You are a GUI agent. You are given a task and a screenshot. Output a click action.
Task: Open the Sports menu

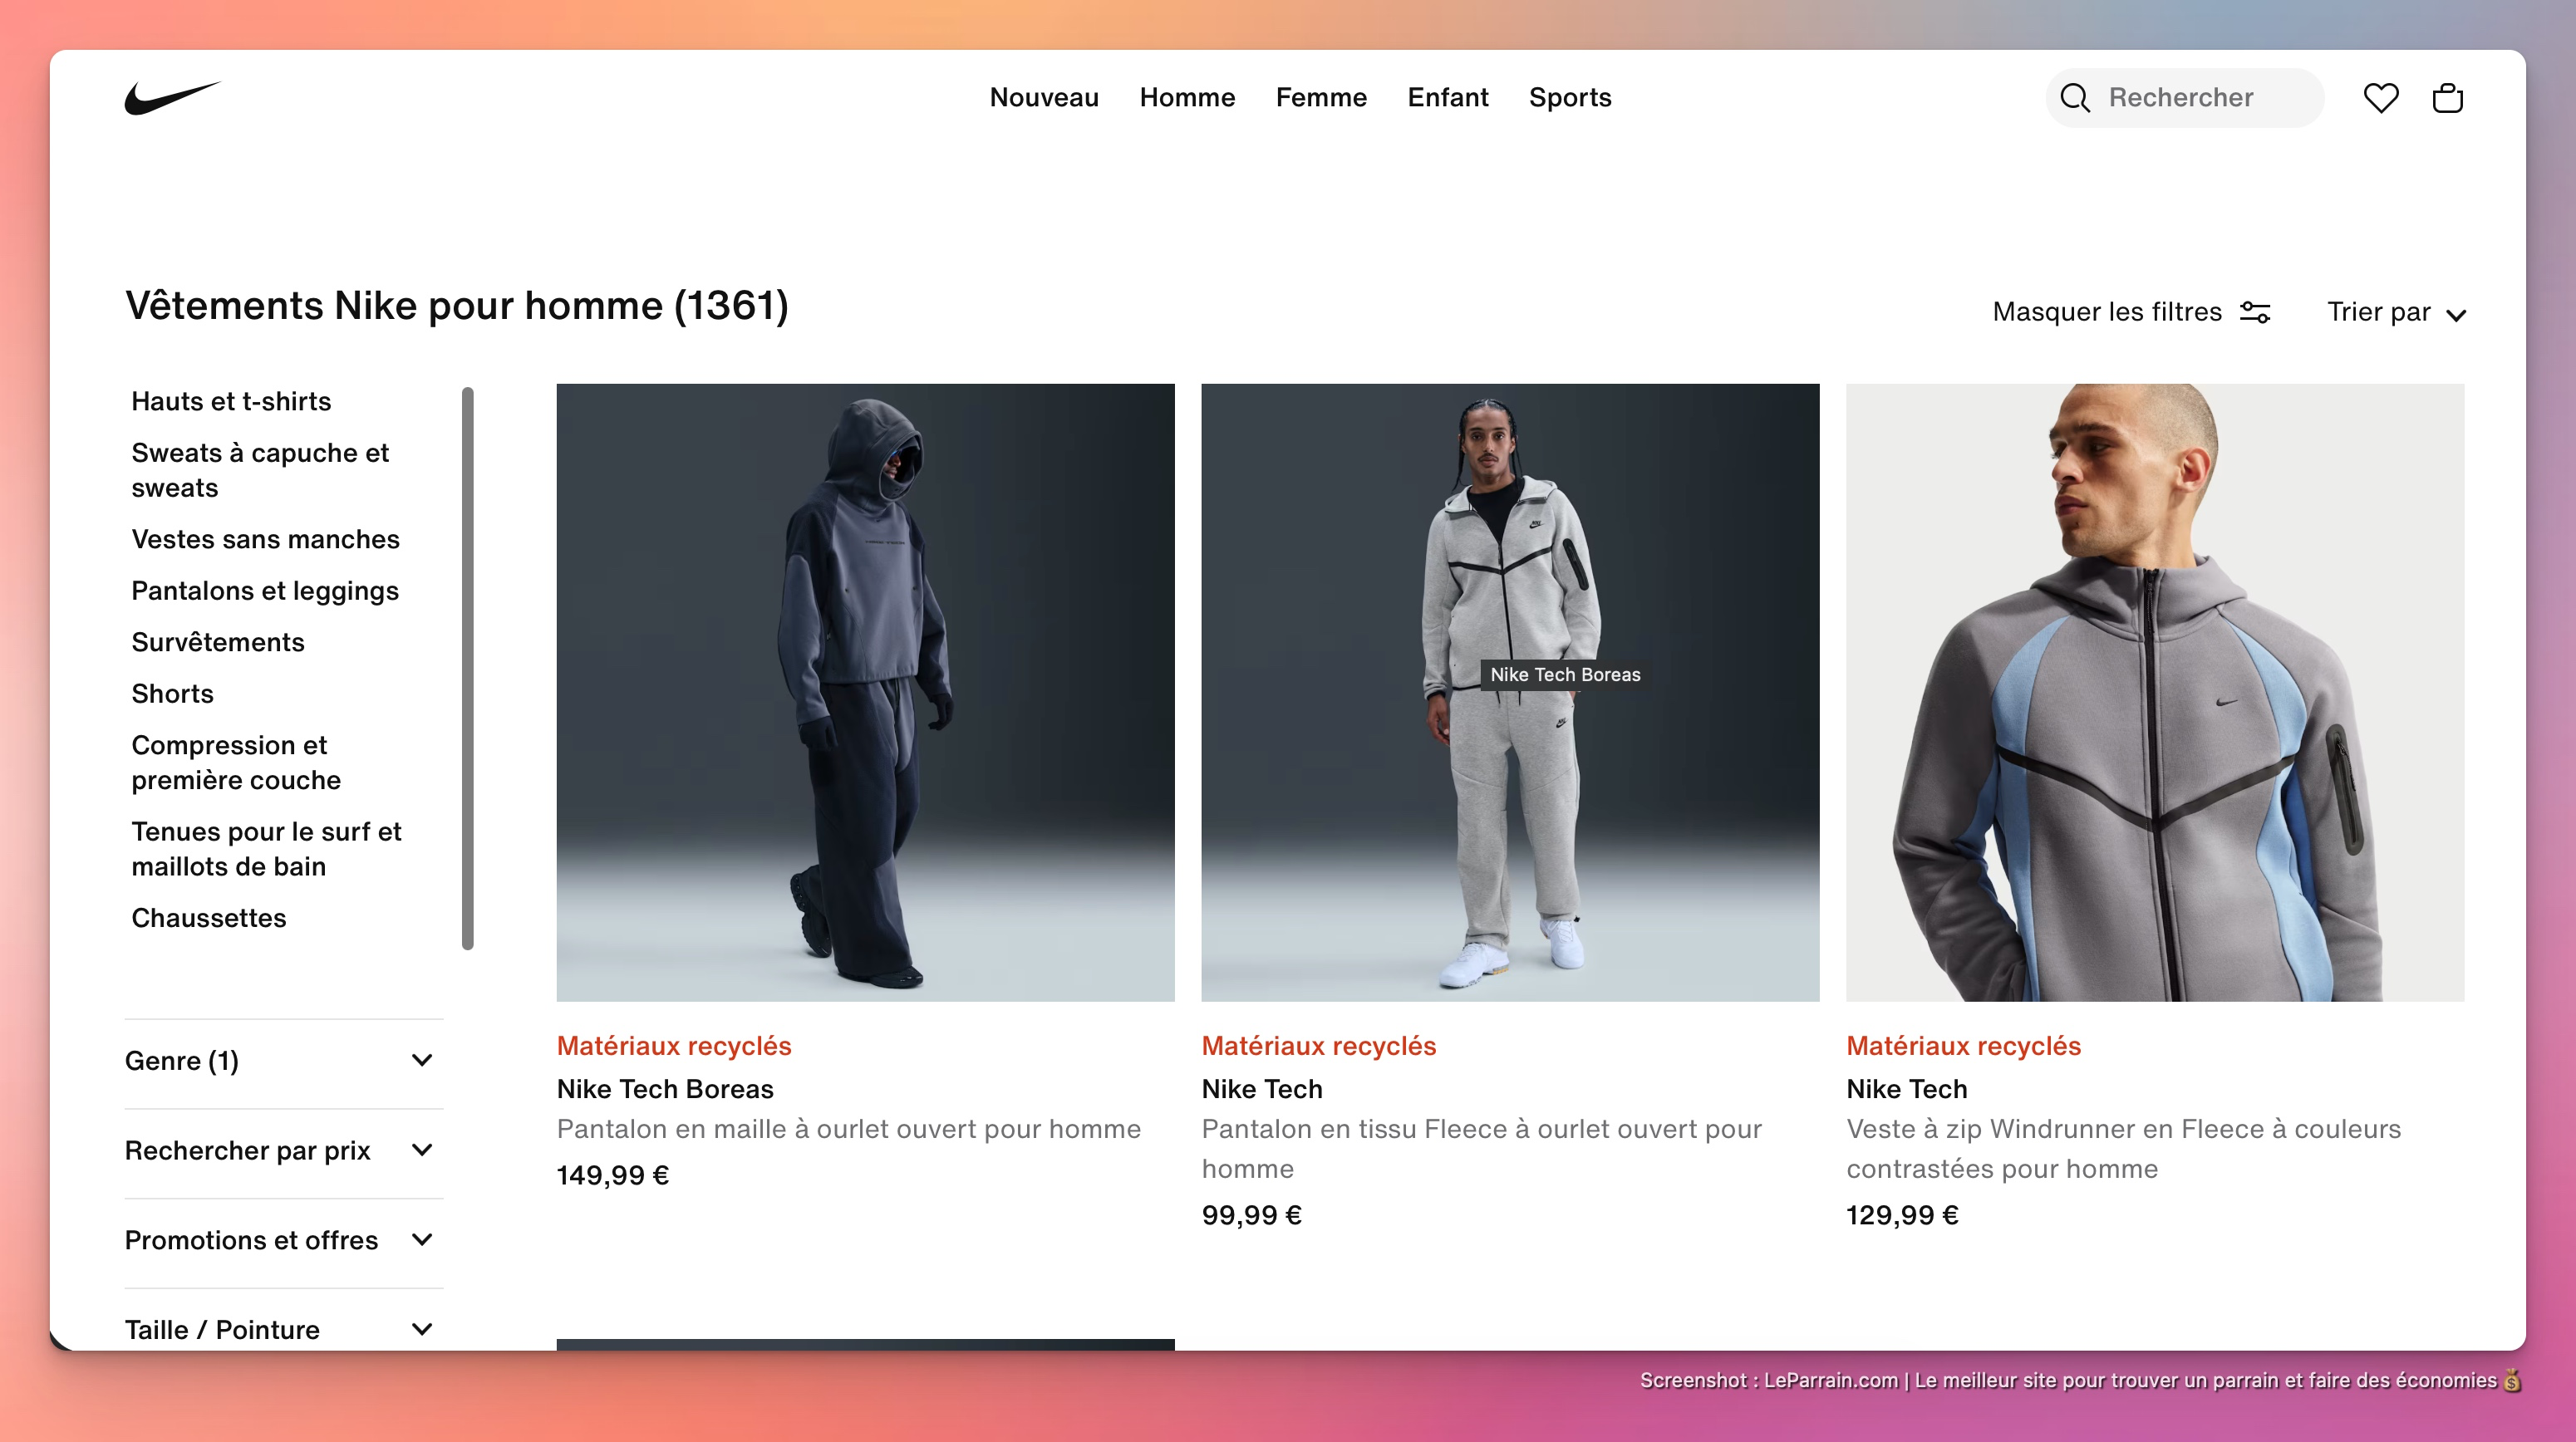(1569, 98)
